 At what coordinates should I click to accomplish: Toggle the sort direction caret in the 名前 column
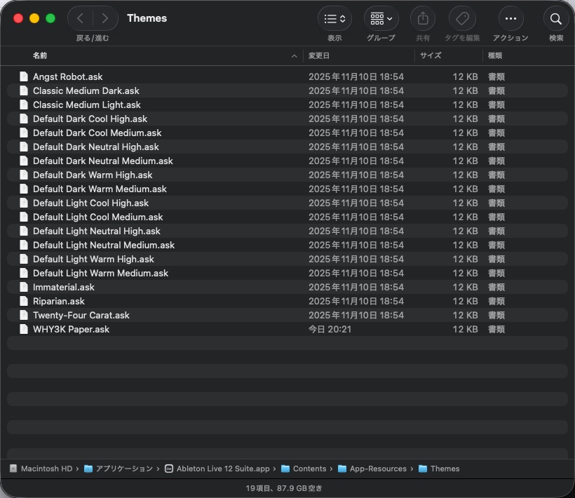click(x=294, y=56)
